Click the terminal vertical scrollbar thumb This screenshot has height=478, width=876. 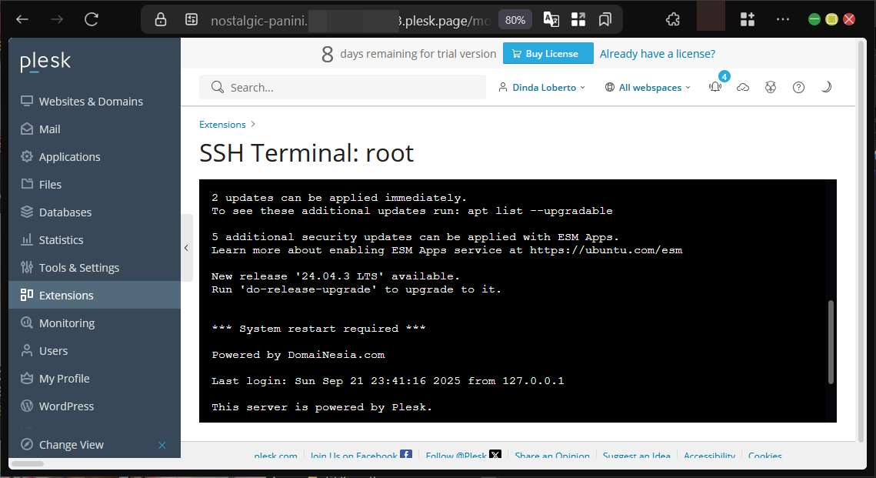831,342
